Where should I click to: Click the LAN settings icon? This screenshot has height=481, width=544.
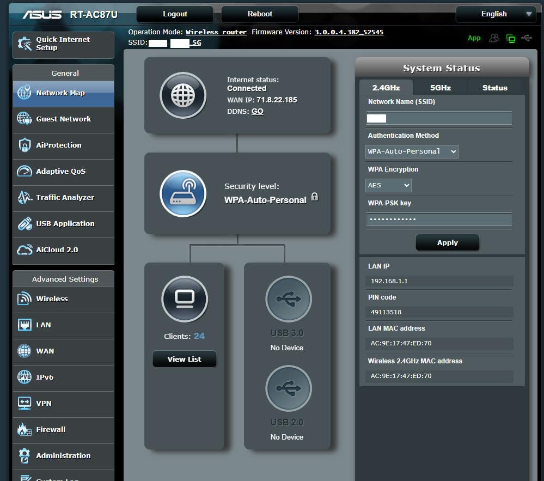[x=25, y=325]
